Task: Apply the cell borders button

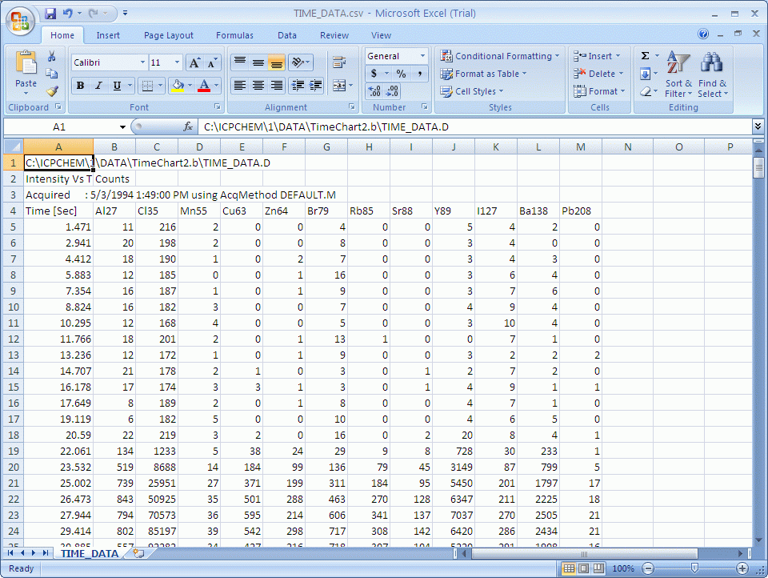Action: point(147,86)
